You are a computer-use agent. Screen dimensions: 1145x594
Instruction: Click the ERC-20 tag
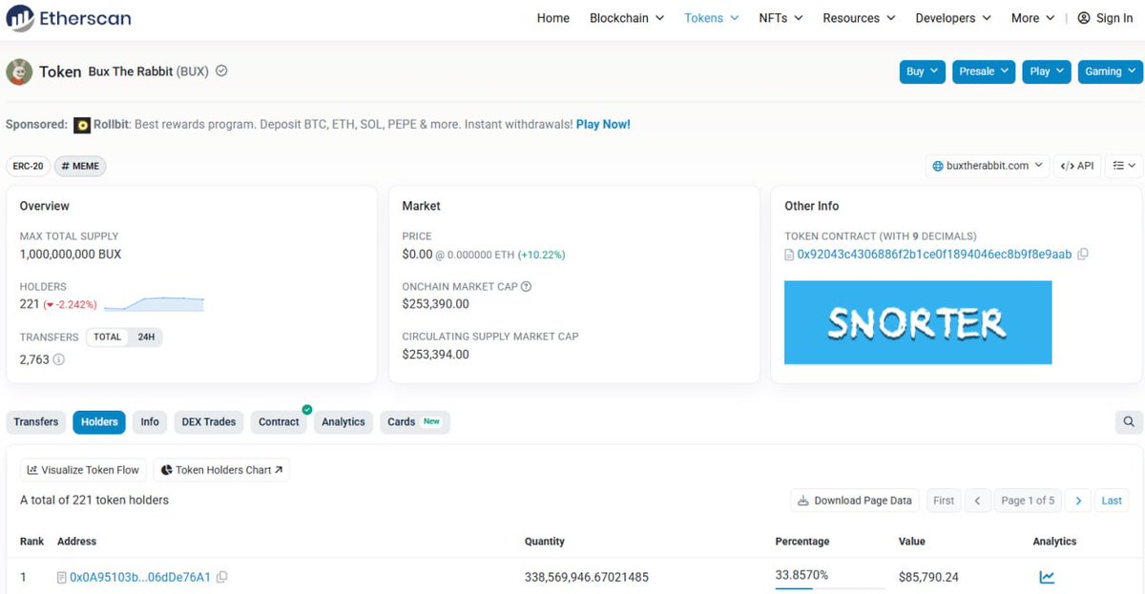[x=27, y=166]
